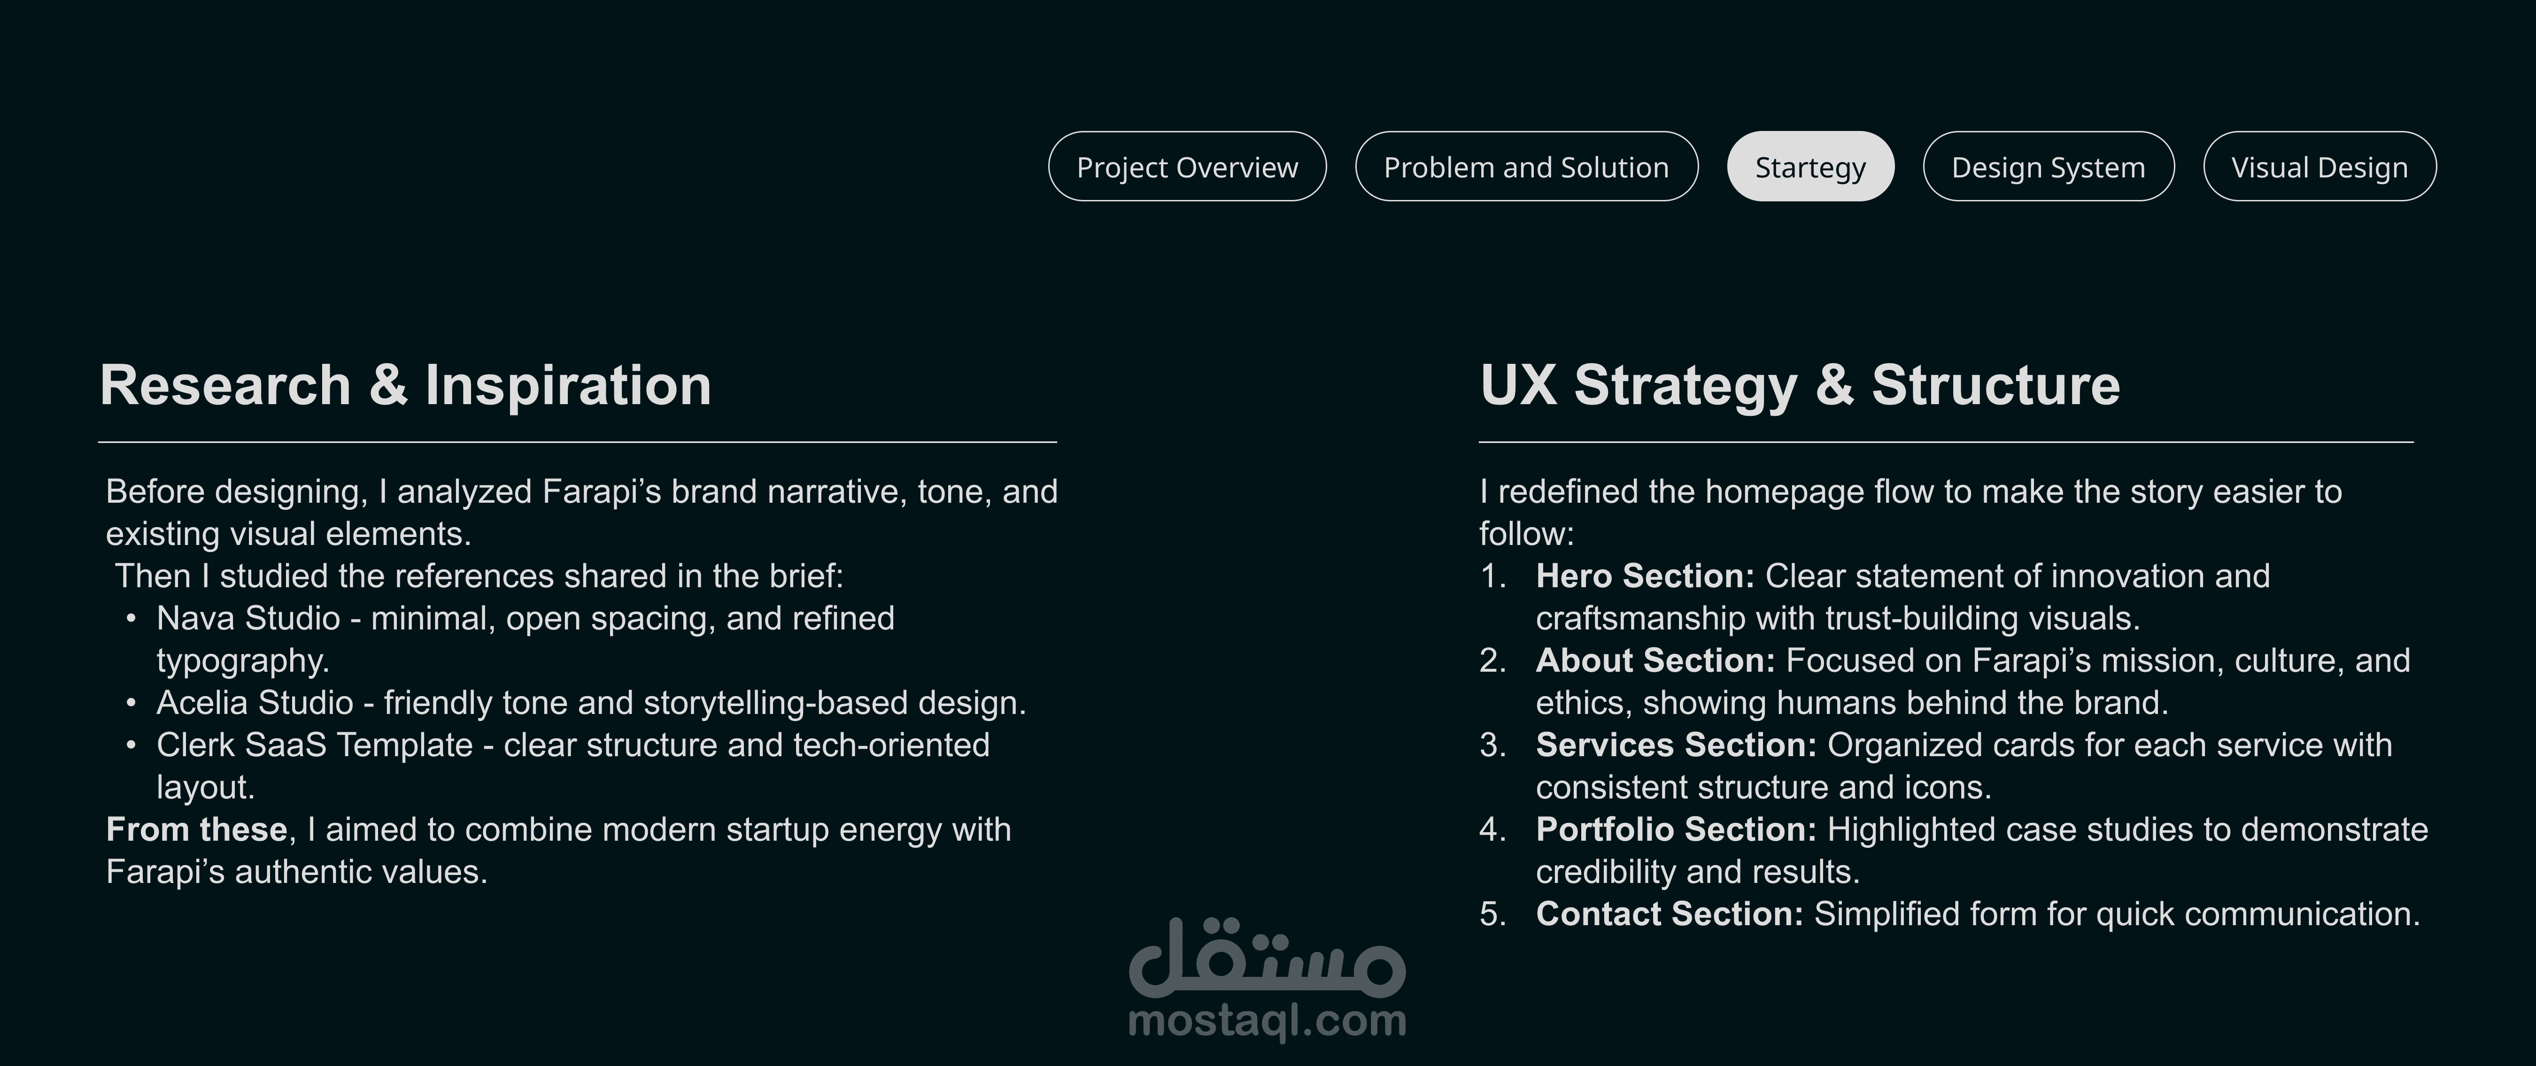
Task: Click the bold Hero Section label
Action: pos(1644,576)
